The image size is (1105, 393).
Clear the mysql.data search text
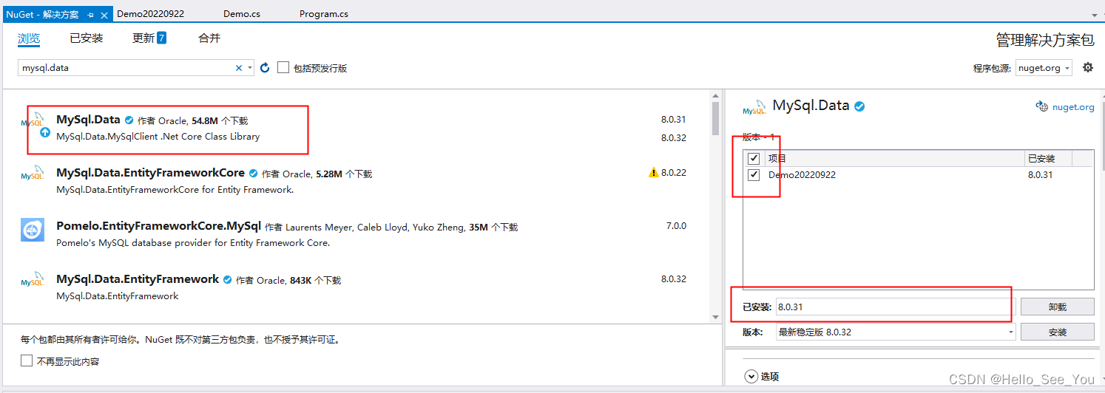(x=238, y=68)
